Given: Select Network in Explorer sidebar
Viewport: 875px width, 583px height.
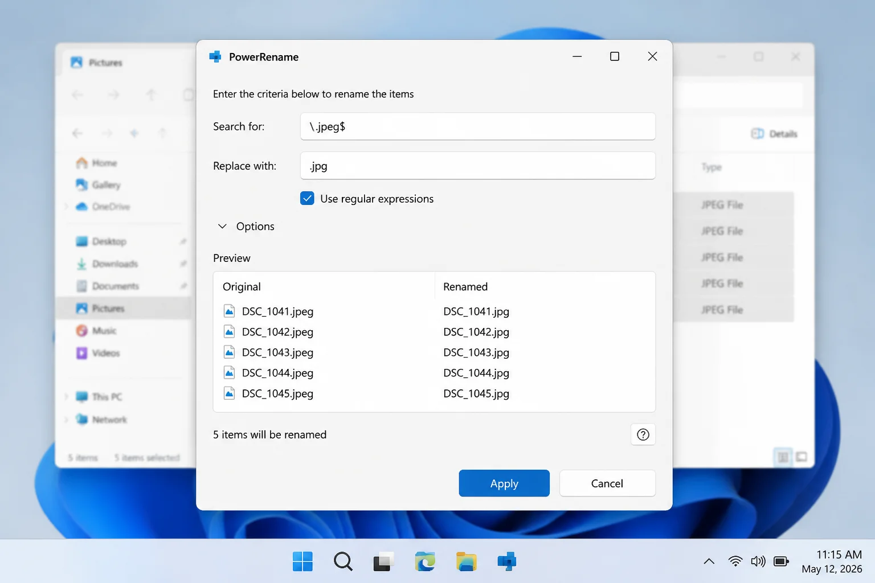Looking at the screenshot, I should click(101, 420).
